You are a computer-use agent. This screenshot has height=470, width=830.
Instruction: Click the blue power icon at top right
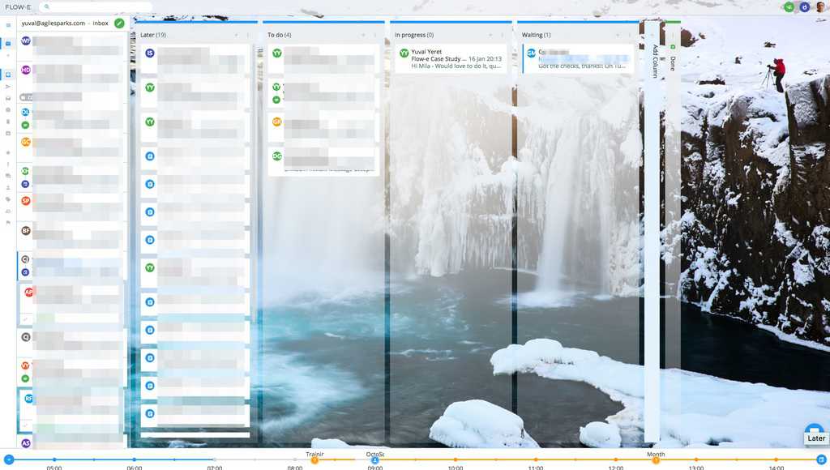(805, 6)
